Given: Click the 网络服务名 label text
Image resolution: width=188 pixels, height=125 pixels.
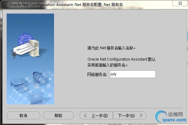Looking at the screenshot, I should click(97, 74).
